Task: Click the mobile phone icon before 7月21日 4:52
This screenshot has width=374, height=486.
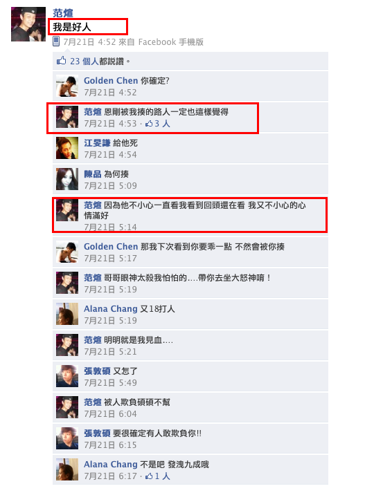Action: click(x=56, y=41)
